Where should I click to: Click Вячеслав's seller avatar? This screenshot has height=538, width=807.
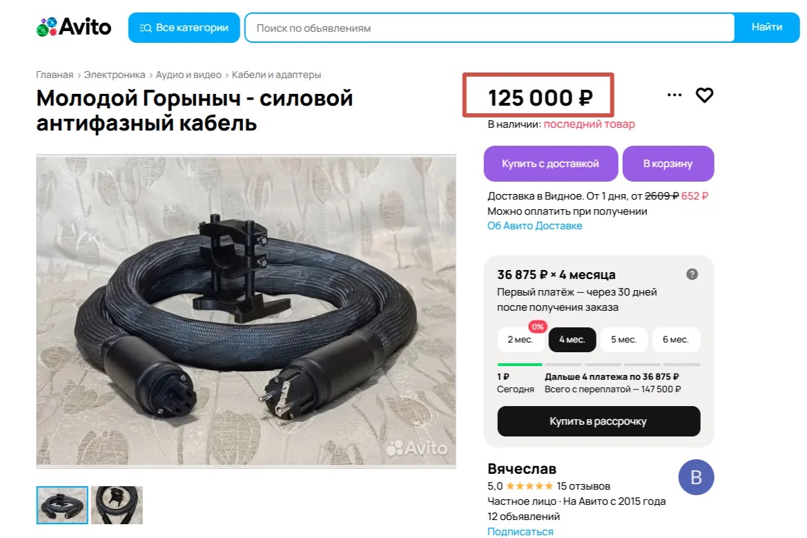696,477
